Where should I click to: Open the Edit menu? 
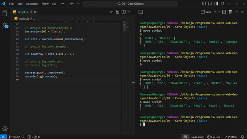20,3
